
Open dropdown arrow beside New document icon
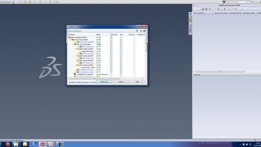(22, 2)
